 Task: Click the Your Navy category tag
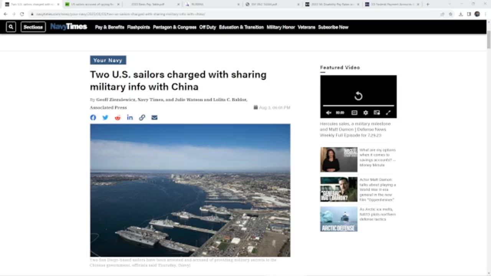108,60
